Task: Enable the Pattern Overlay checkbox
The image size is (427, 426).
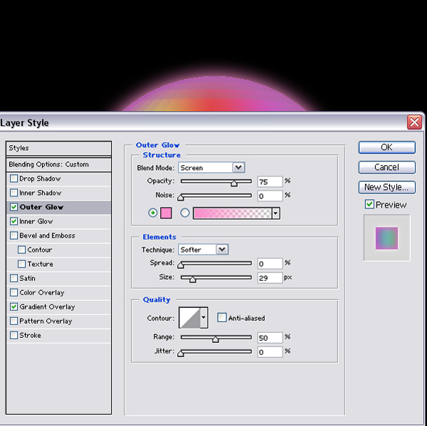Action: click(x=14, y=321)
